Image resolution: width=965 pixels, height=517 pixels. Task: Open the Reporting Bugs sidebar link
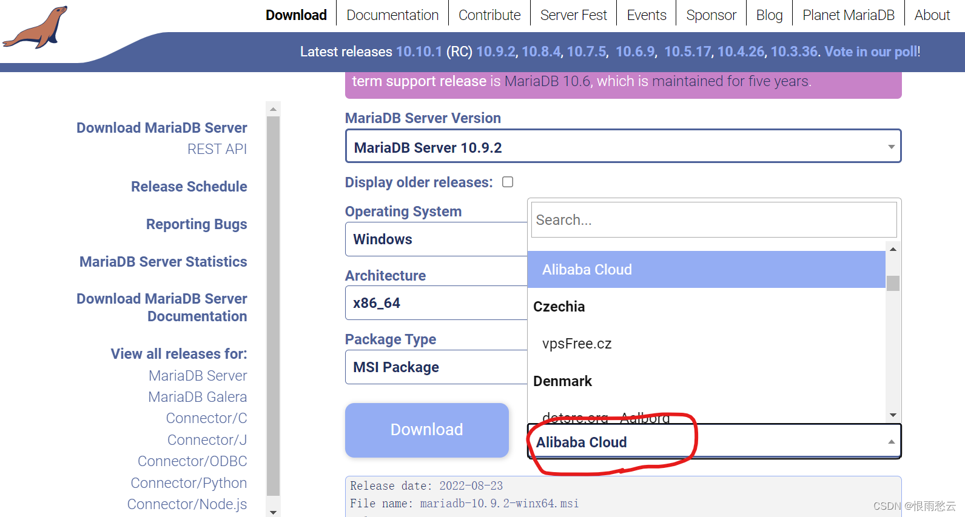coord(197,224)
